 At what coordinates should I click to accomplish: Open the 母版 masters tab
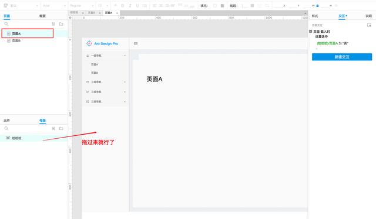coord(42,120)
